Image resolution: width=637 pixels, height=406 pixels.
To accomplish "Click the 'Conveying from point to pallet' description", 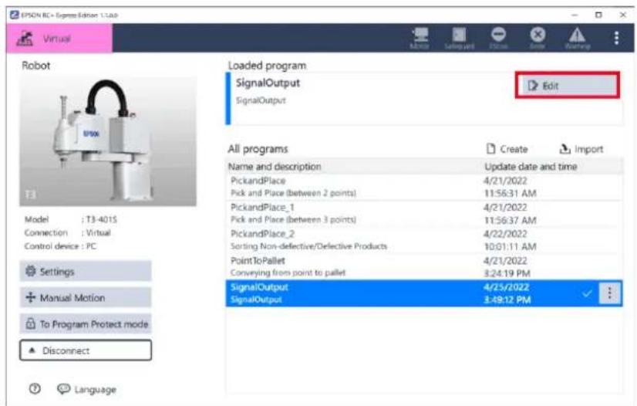I will point(288,272).
